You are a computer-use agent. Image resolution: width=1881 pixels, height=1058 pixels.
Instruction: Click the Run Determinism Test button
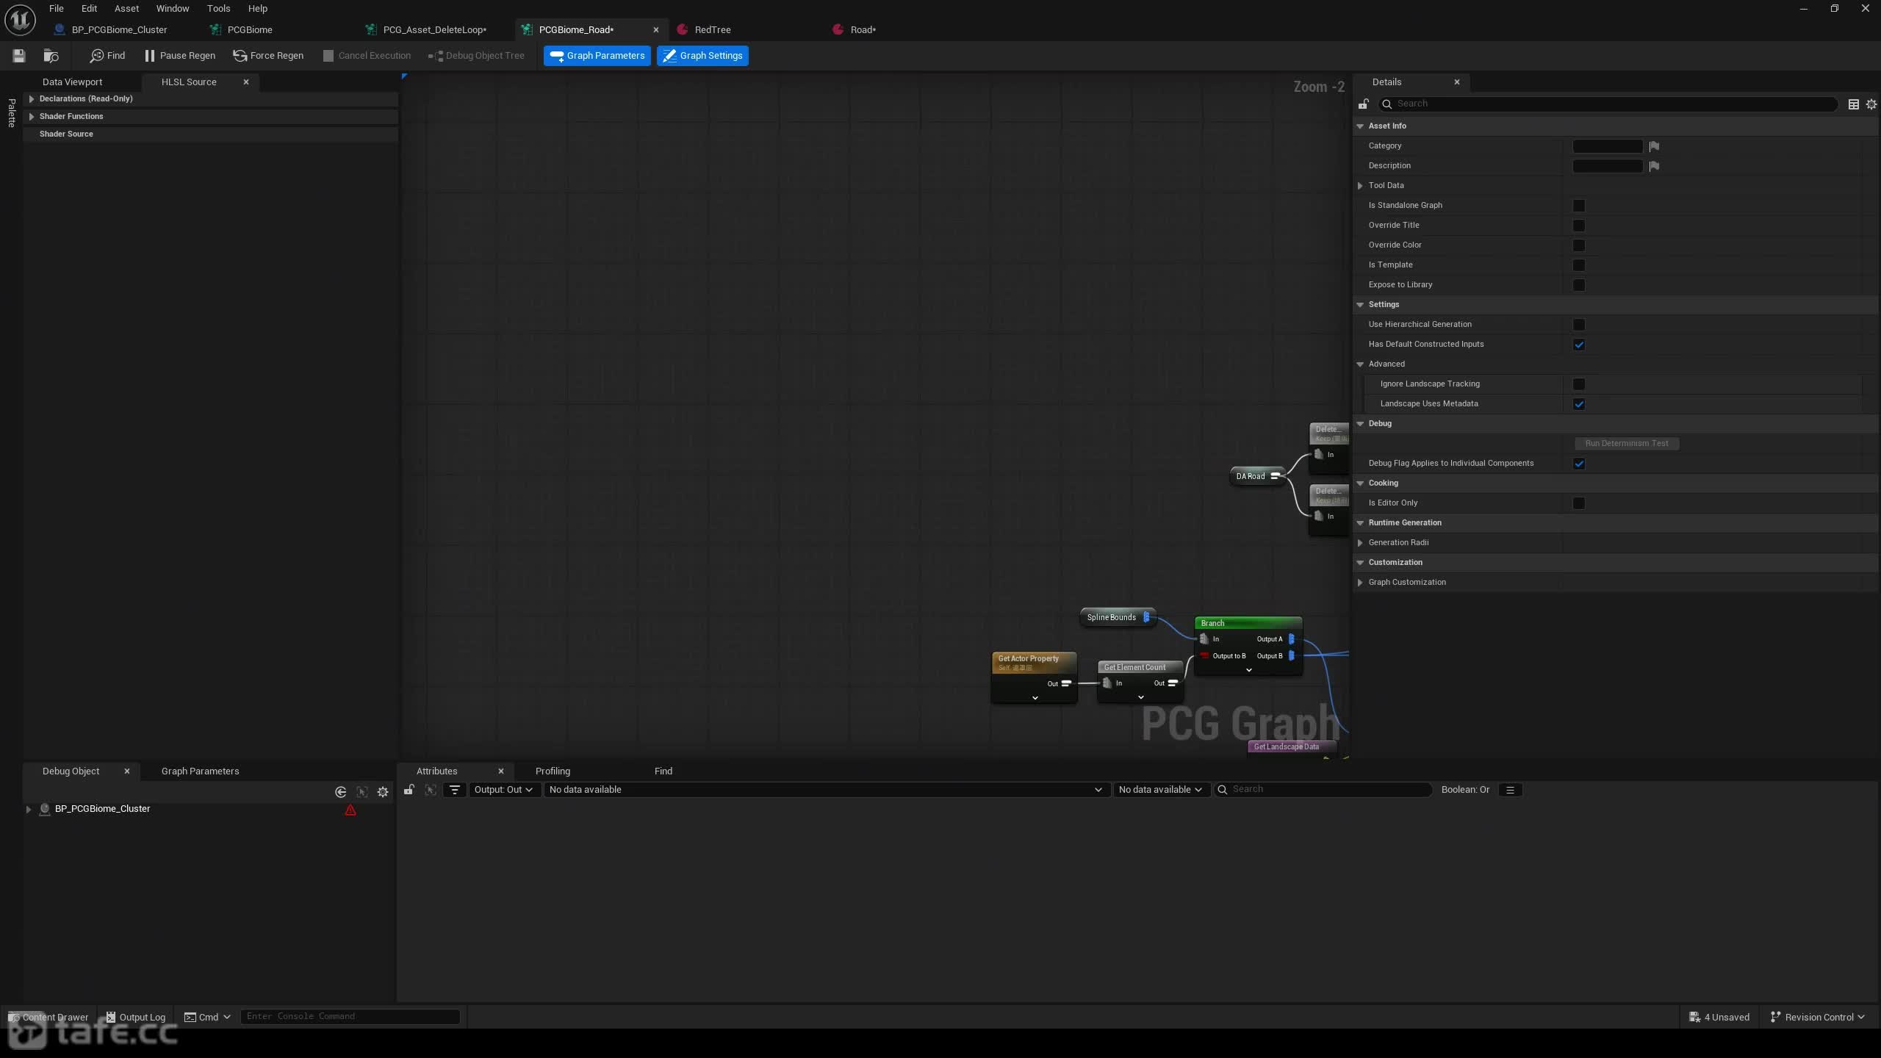pos(1627,444)
